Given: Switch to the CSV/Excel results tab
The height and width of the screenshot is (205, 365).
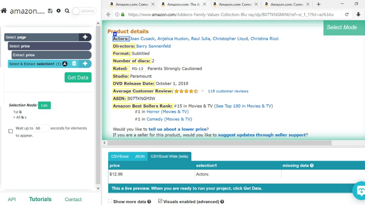Looking at the screenshot, I should tap(120, 157).
